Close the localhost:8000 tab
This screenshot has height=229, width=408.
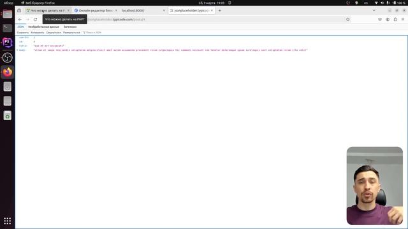point(164,11)
